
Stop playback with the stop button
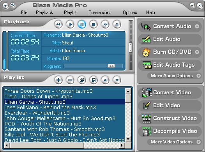pos(94,25)
